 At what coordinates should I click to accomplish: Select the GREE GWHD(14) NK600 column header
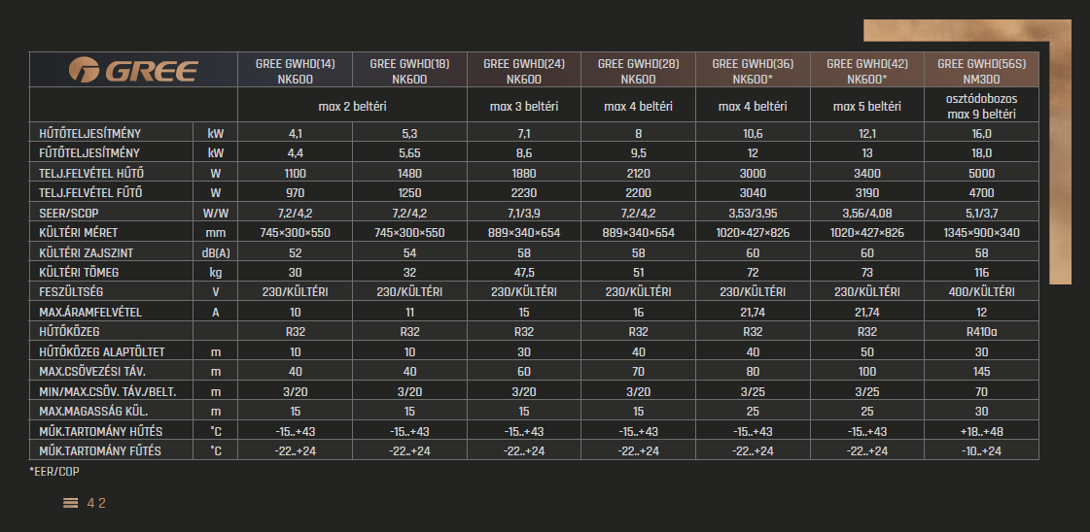click(296, 71)
